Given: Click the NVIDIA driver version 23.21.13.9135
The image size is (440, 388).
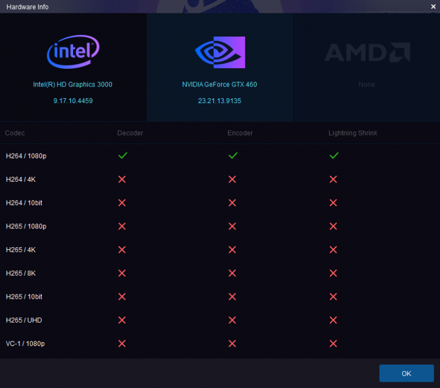Looking at the screenshot, I should 220,101.
